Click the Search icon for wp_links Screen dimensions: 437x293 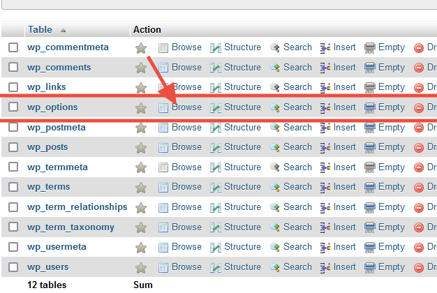coord(275,88)
